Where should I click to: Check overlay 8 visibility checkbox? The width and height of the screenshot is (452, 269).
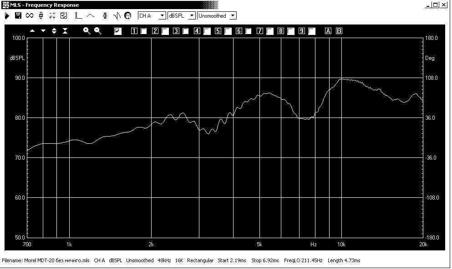291,31
